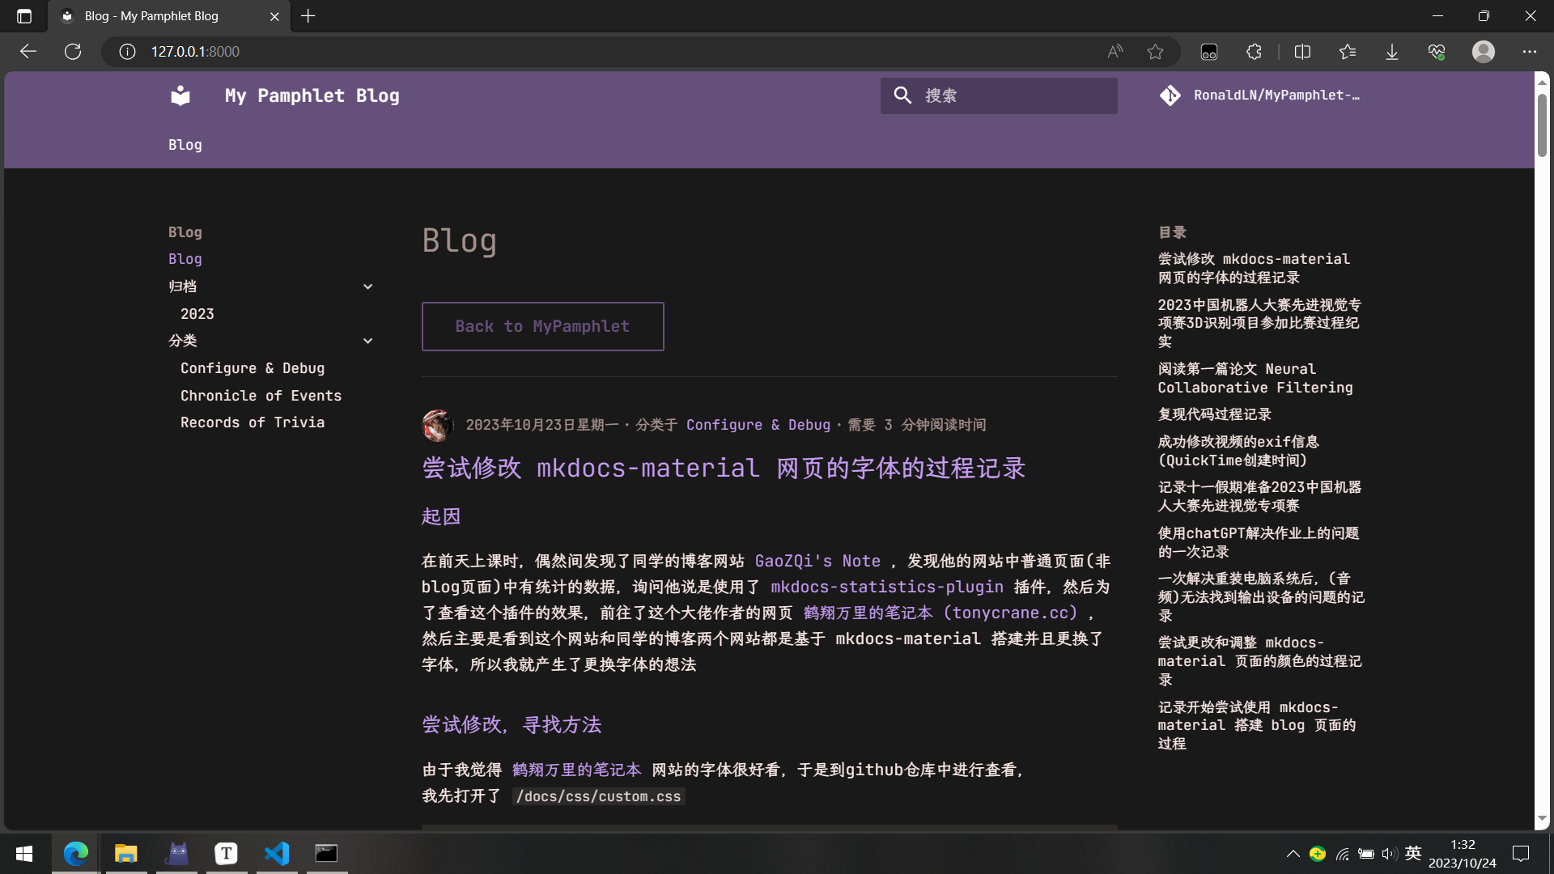
Task: Click the author avatar of the first post
Action: [x=437, y=425]
